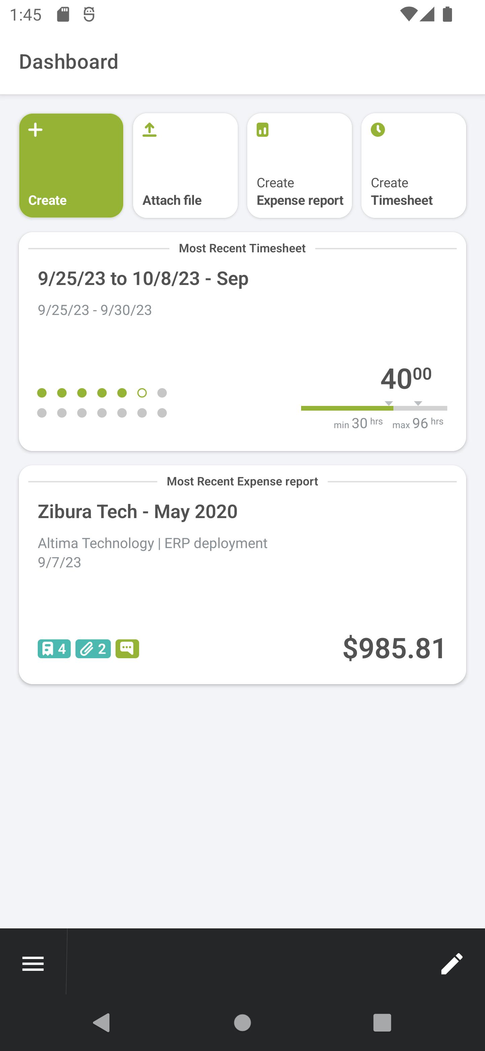Open timesheet 9/25/23 to 10/8/23 - Sep
This screenshot has width=485, height=1051.
point(143,279)
